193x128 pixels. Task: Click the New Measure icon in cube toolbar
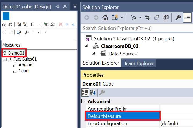(19, 24)
